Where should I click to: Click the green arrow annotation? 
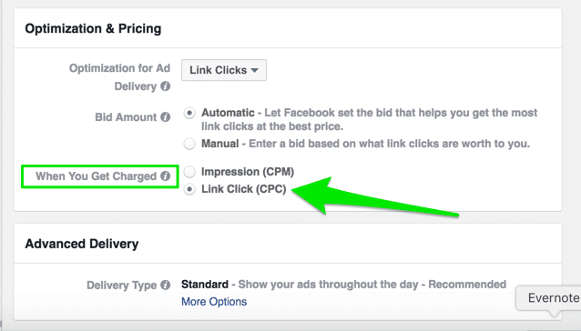click(374, 196)
